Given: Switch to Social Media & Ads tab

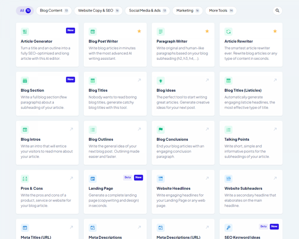Looking at the screenshot, I should coord(148,11).
